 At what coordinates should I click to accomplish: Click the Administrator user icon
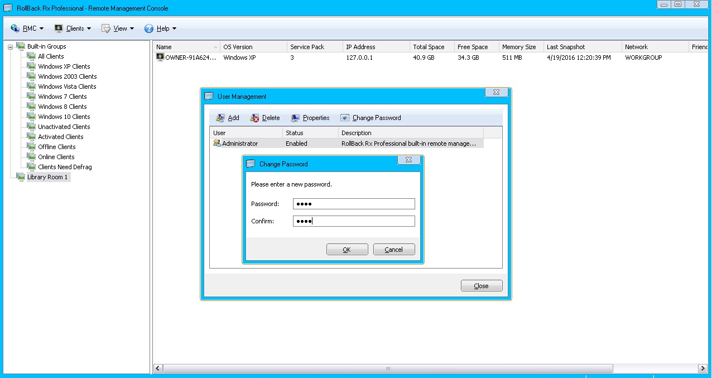click(x=217, y=143)
